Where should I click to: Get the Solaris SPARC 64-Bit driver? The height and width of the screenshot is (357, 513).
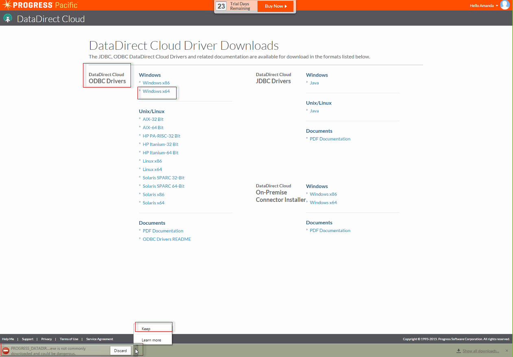point(164,186)
